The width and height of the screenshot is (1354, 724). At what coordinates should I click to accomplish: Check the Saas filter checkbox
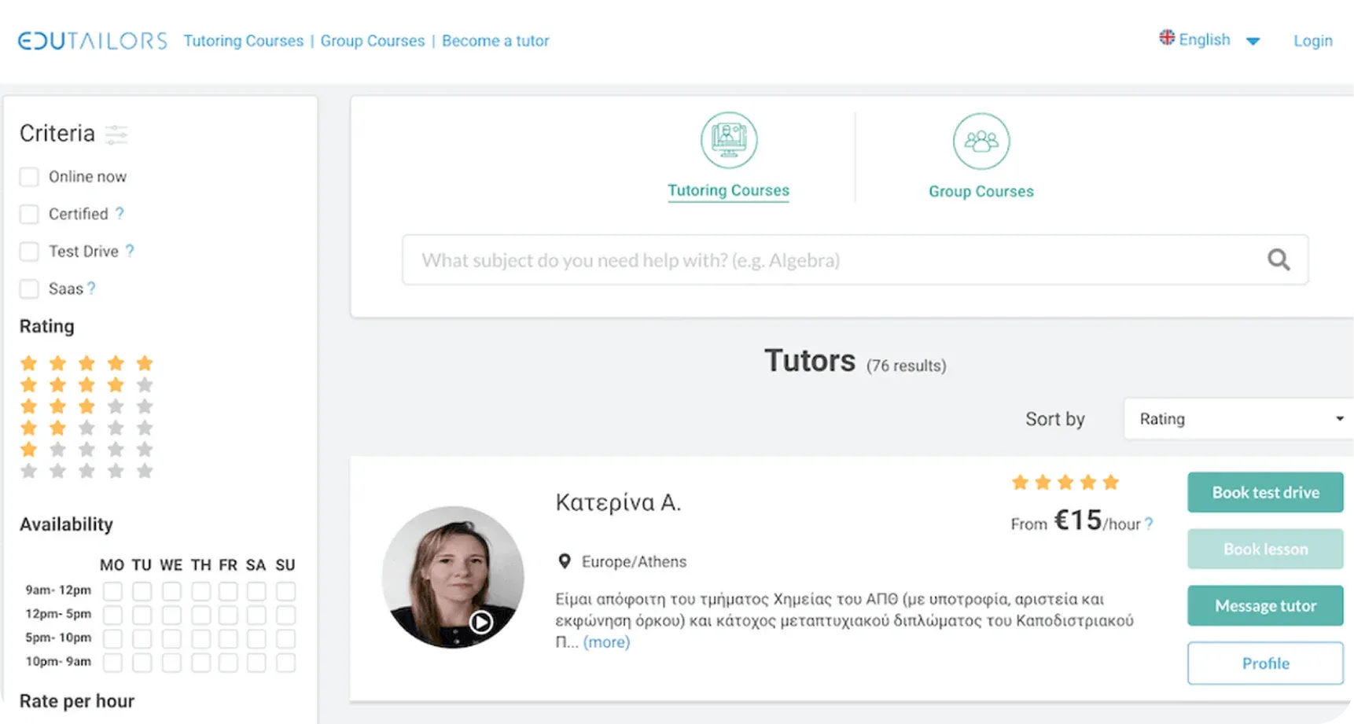29,288
